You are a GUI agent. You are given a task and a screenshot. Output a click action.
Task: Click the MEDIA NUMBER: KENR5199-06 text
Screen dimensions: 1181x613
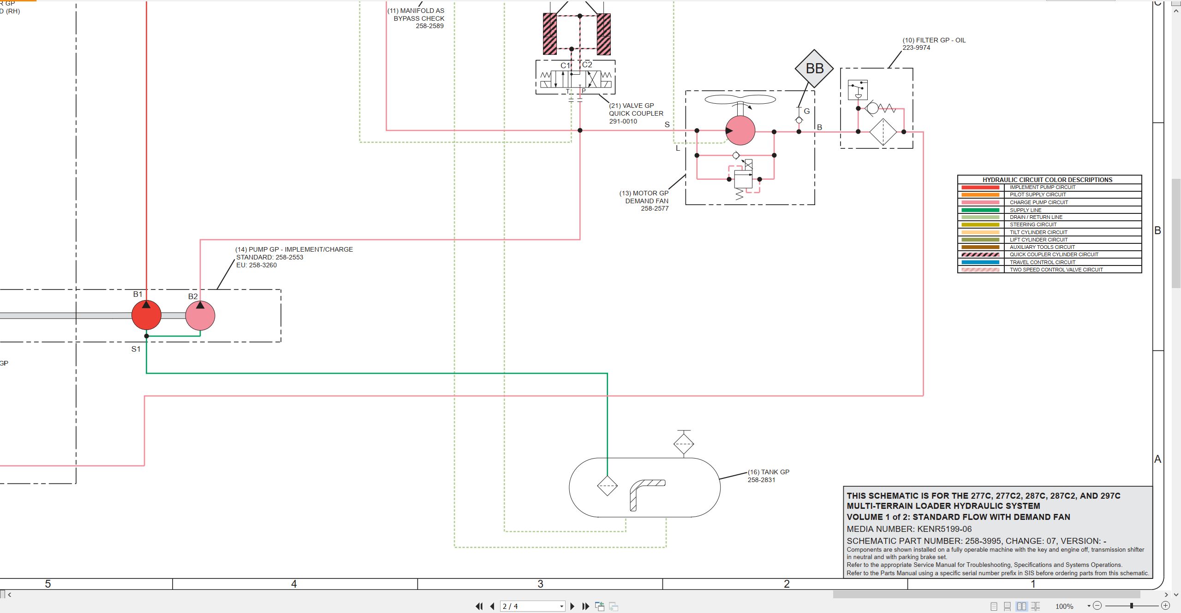[909, 529]
